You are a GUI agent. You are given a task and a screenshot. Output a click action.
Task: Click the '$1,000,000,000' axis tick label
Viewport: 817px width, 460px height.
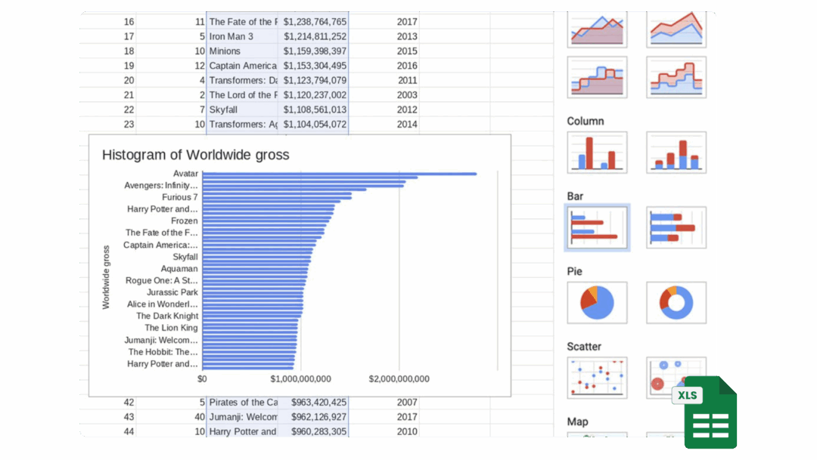click(x=300, y=379)
